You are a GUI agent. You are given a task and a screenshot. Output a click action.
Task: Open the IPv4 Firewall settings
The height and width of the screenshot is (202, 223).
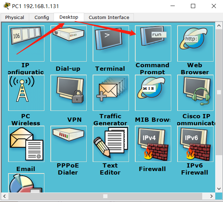click(153, 144)
